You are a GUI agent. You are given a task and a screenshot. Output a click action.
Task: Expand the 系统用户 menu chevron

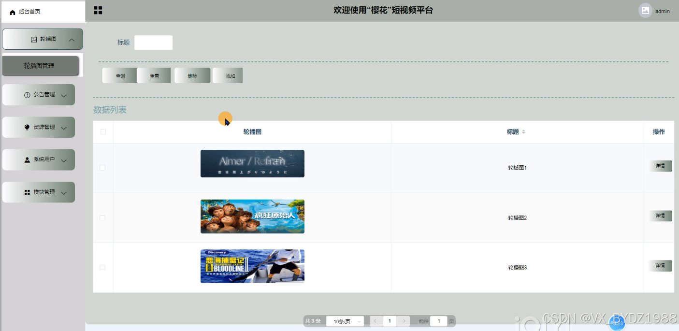click(x=64, y=160)
